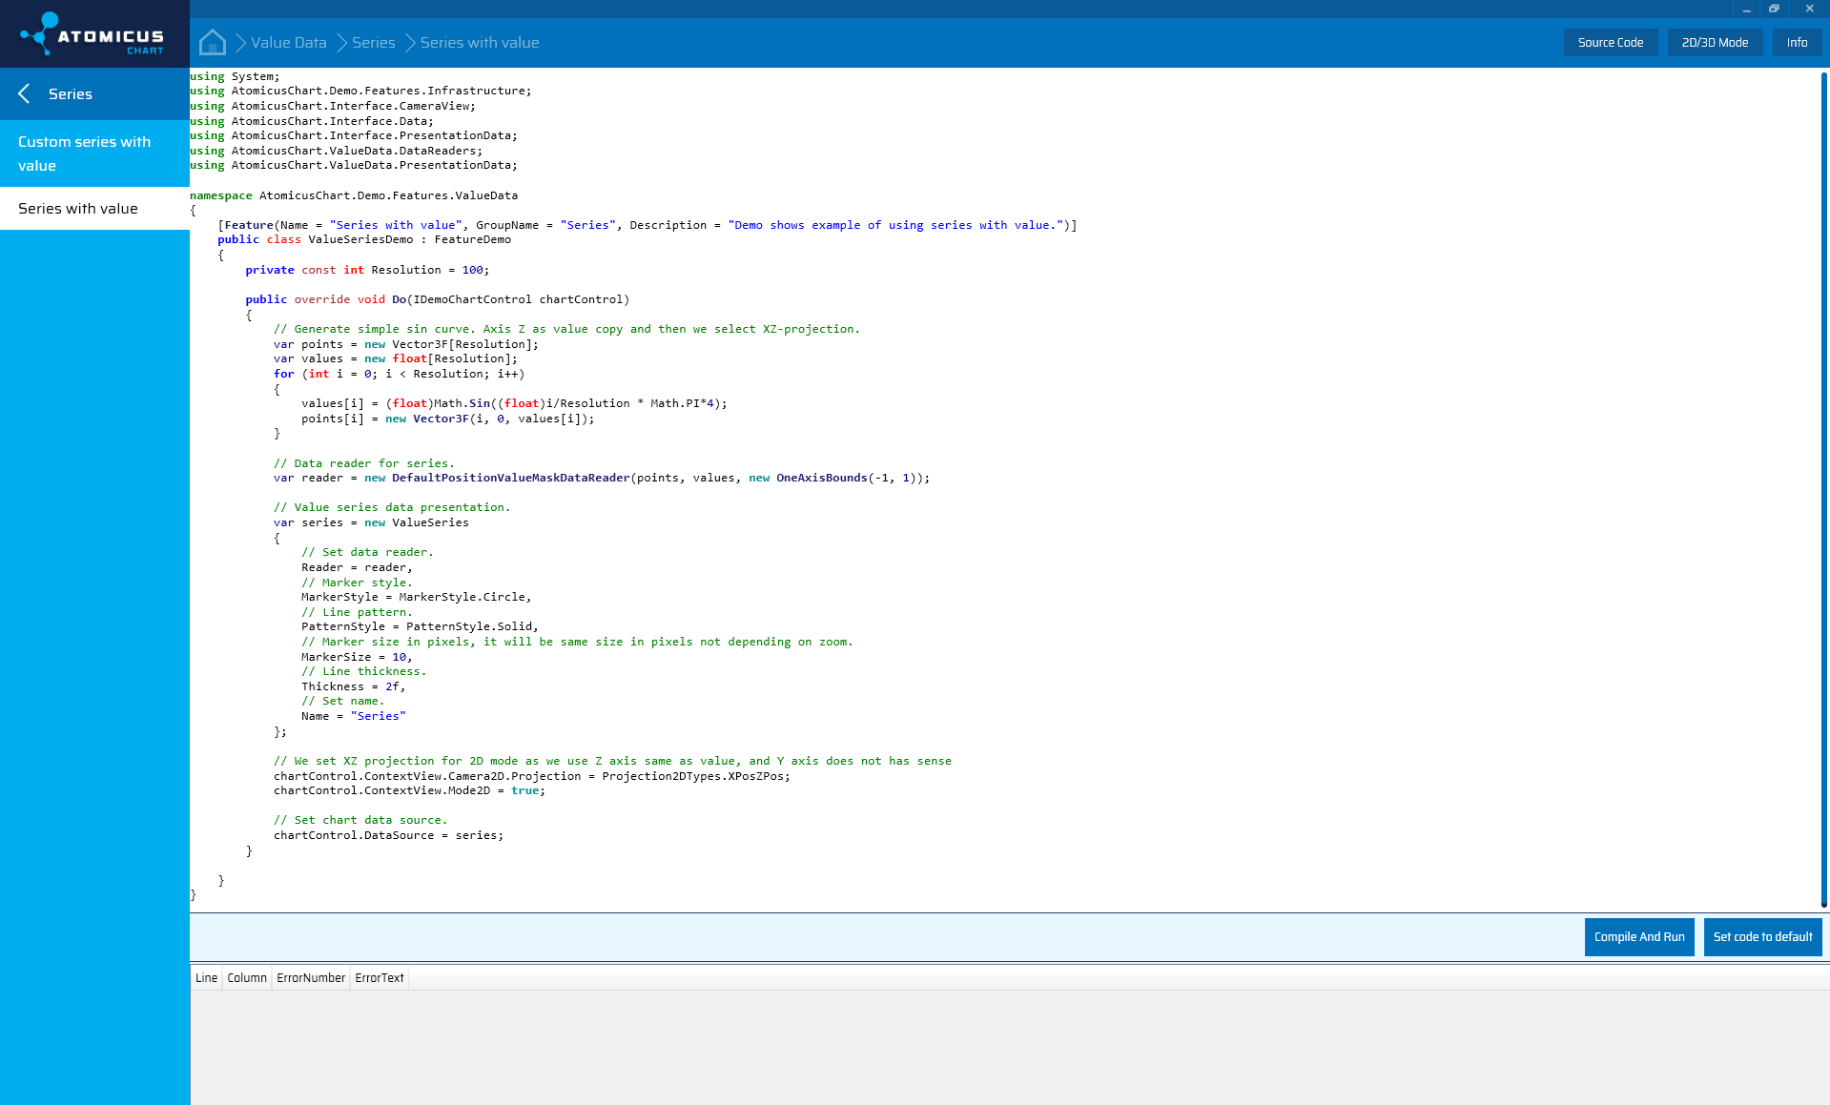Toggle 2D/3D Mode
Viewport: 1830px width, 1105px height.
point(1715,42)
